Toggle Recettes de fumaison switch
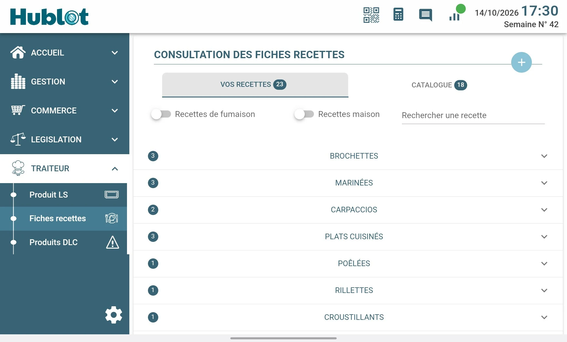567x342 pixels. pyautogui.click(x=161, y=114)
